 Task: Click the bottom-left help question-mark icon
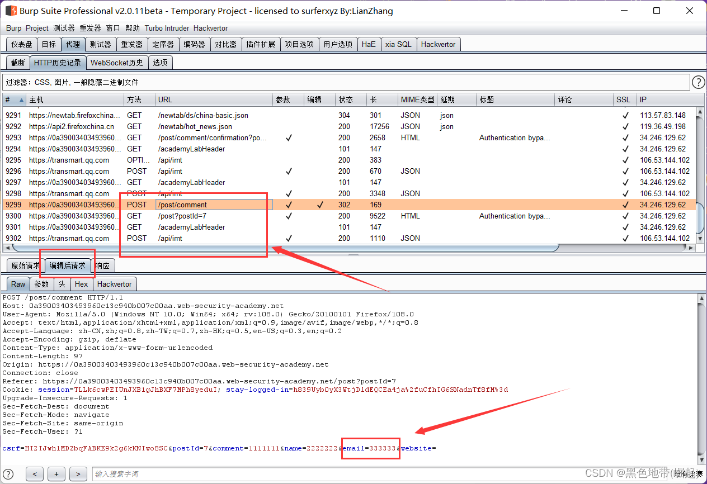click(8, 474)
